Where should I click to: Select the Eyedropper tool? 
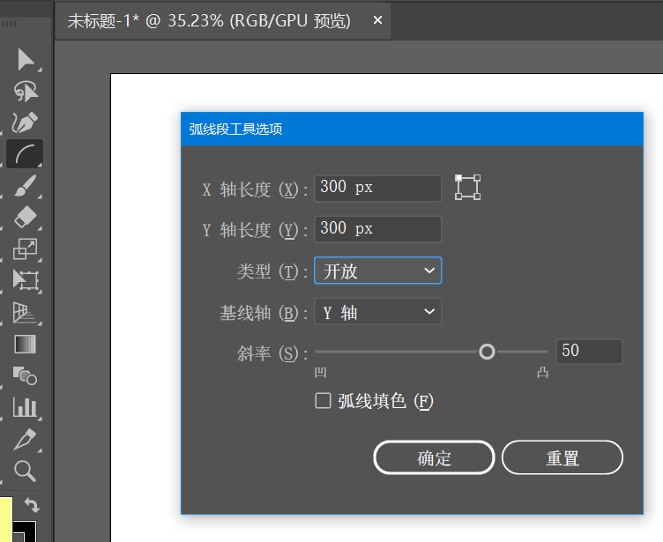[26, 439]
